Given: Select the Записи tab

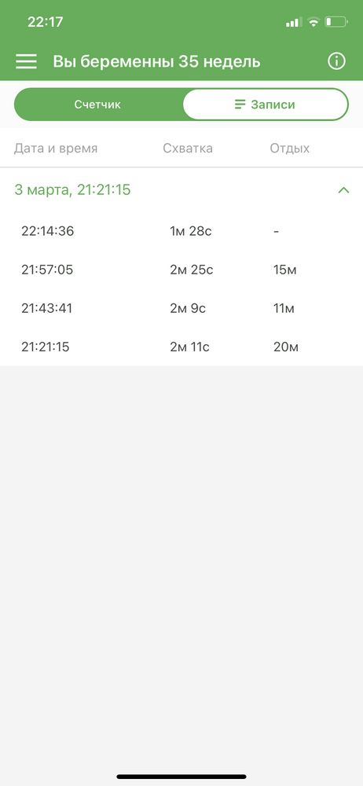Looking at the screenshot, I should (266, 105).
